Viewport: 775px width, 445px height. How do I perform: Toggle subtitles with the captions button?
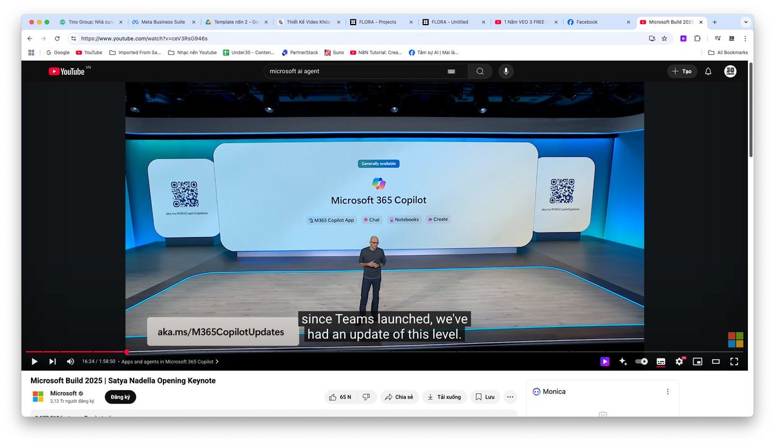[x=661, y=362]
